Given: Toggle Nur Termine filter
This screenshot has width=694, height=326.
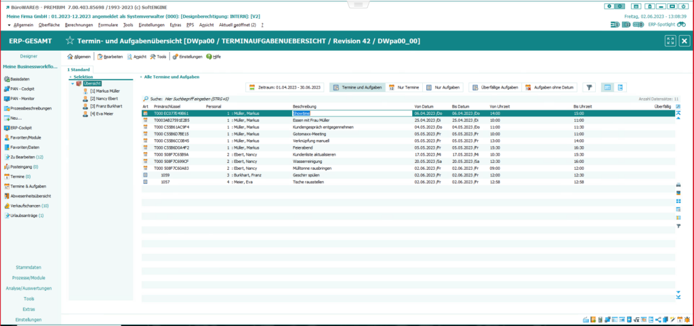Looking at the screenshot, I should (404, 87).
